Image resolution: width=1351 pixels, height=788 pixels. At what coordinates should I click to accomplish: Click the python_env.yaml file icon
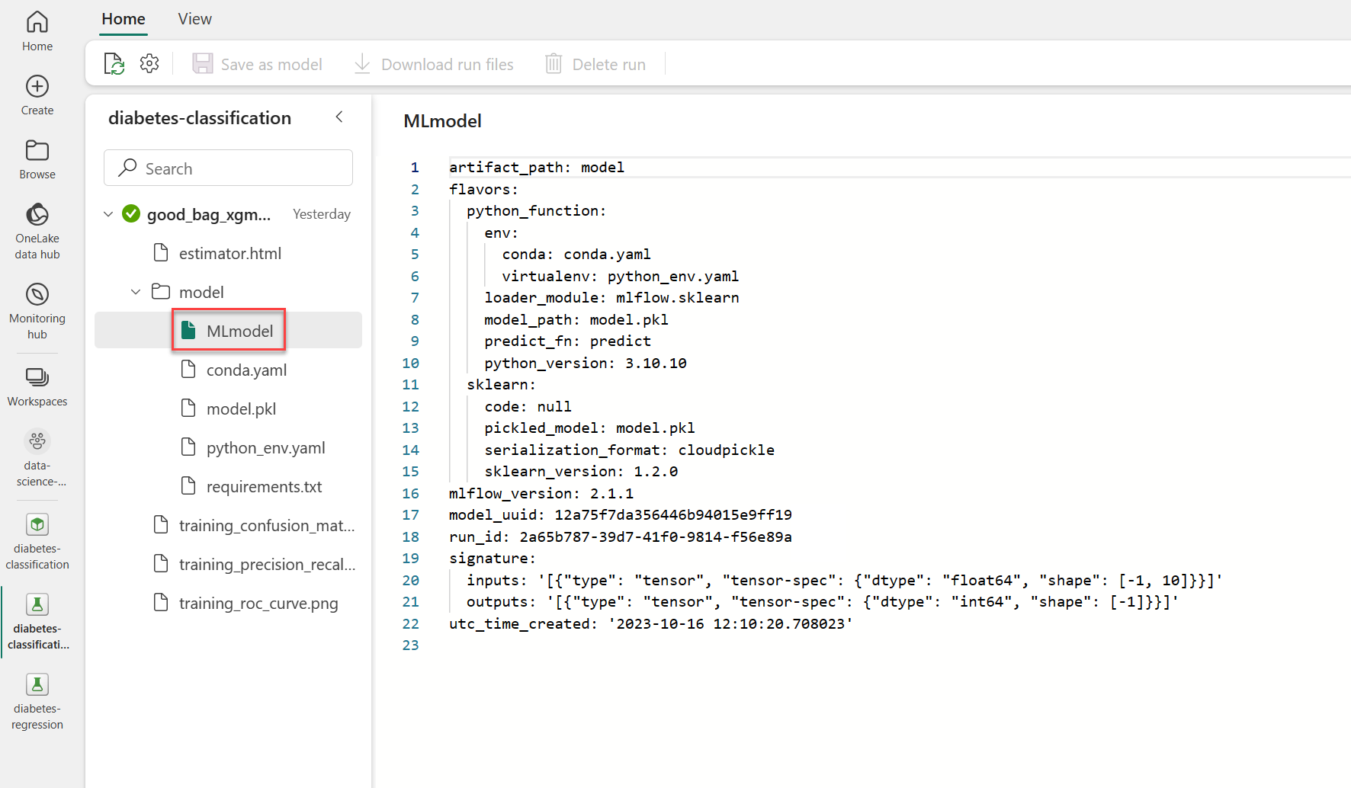(188, 447)
